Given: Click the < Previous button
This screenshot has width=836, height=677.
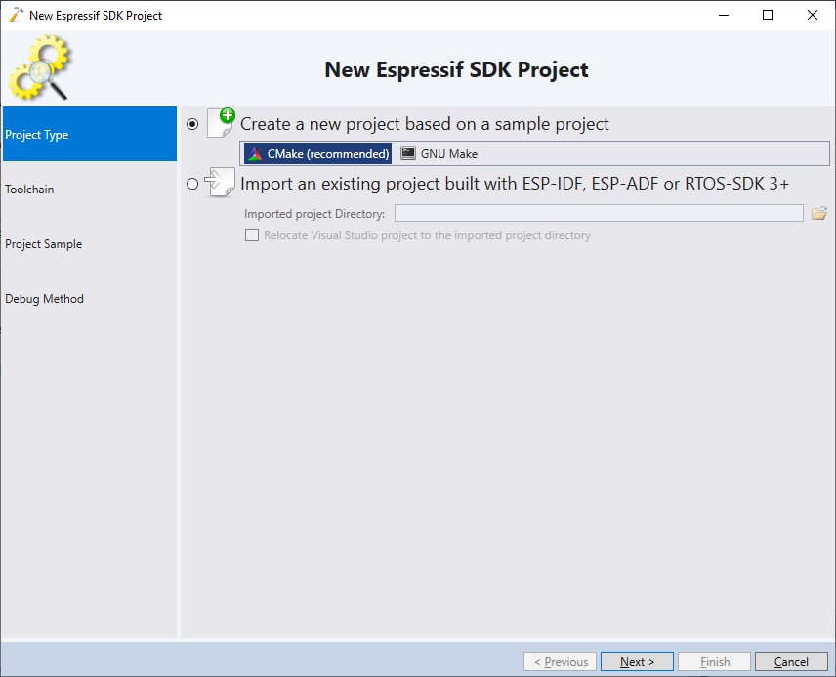Looking at the screenshot, I should click(561, 661).
